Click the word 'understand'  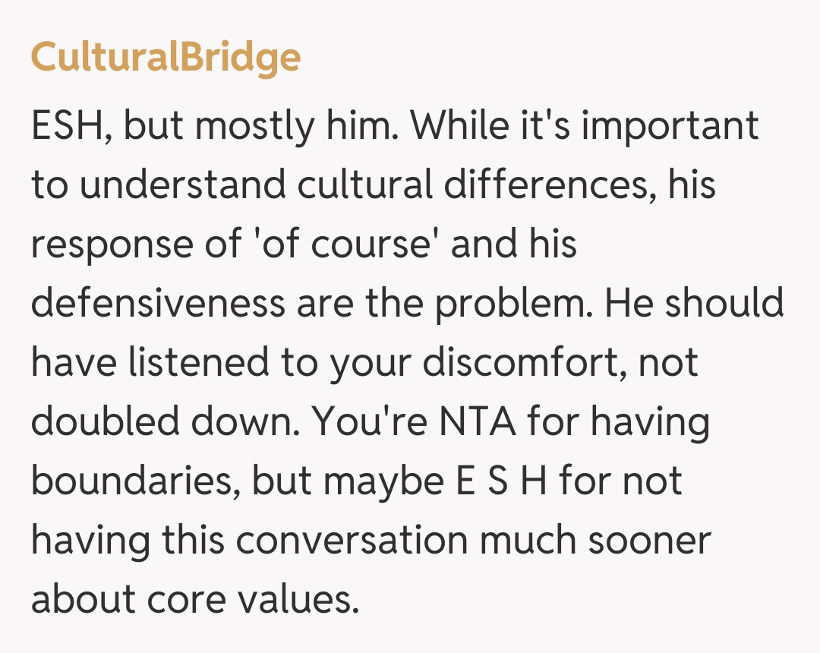(x=182, y=185)
